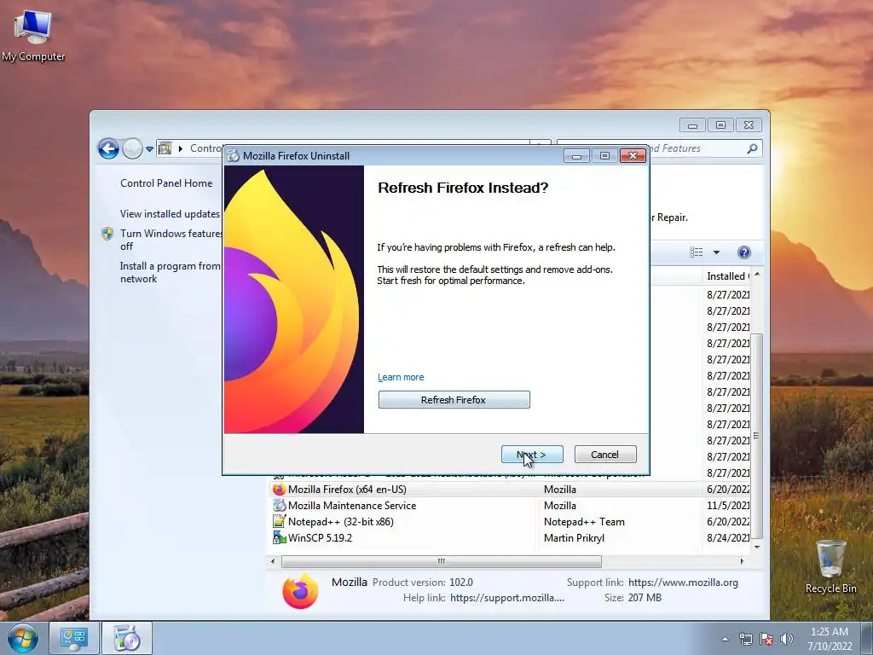Screen dimensions: 873x655
Task: Click Next in the uninstall wizard
Action: 532,455
